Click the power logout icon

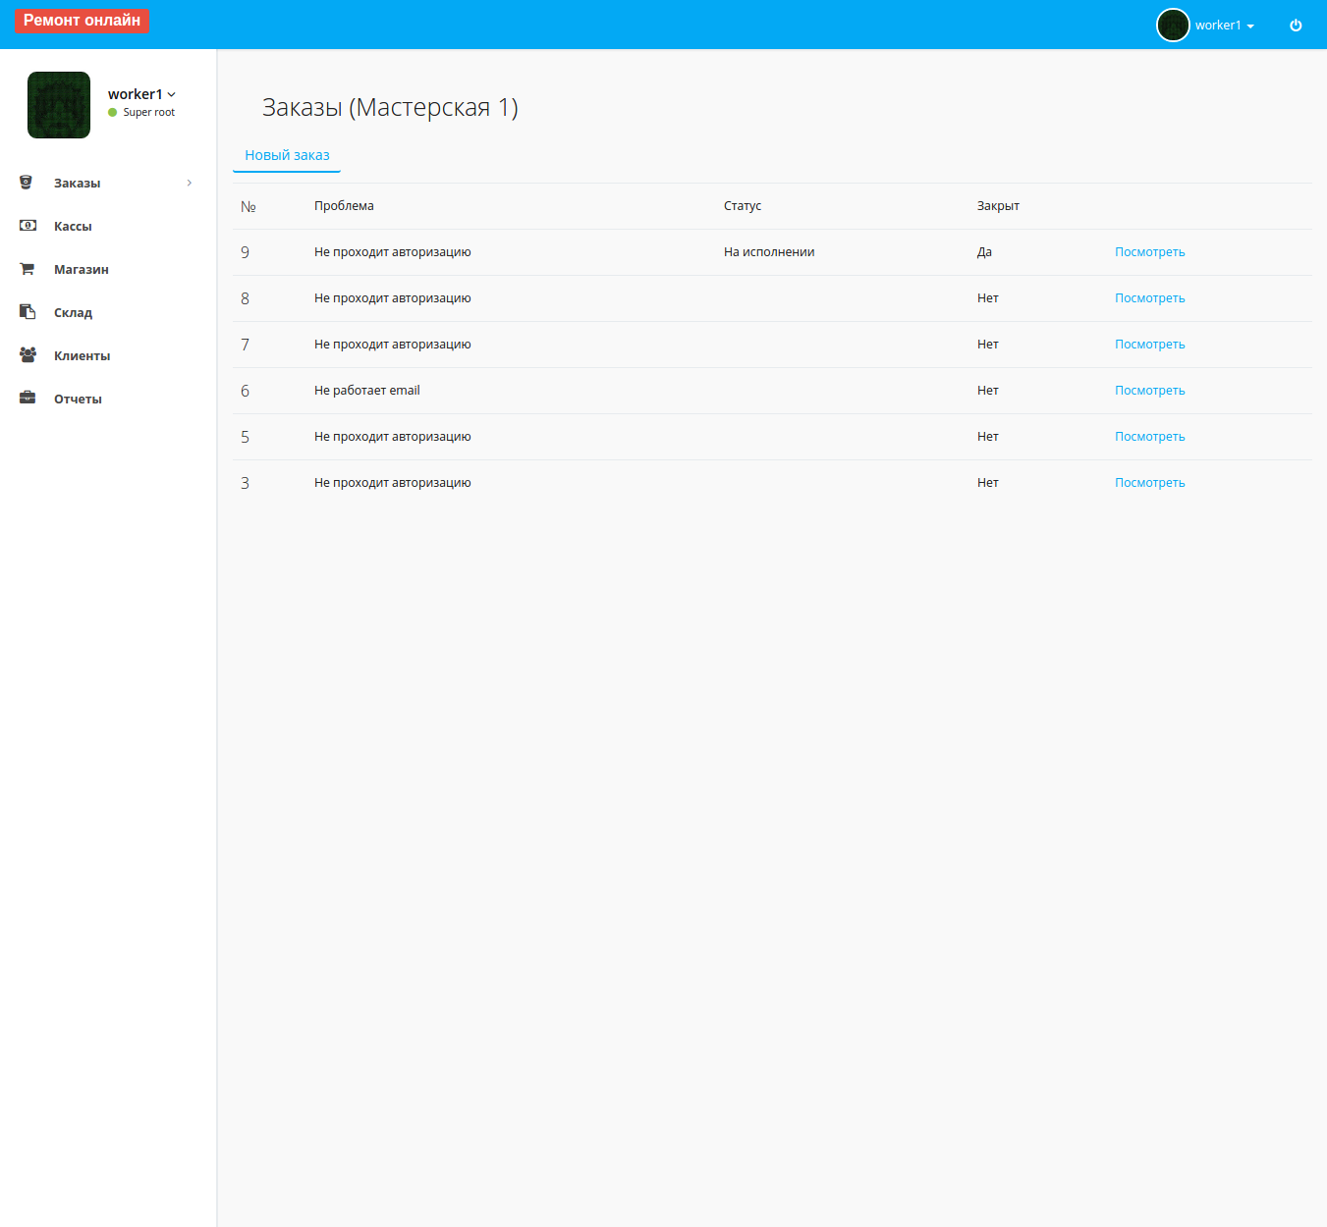pos(1296,26)
